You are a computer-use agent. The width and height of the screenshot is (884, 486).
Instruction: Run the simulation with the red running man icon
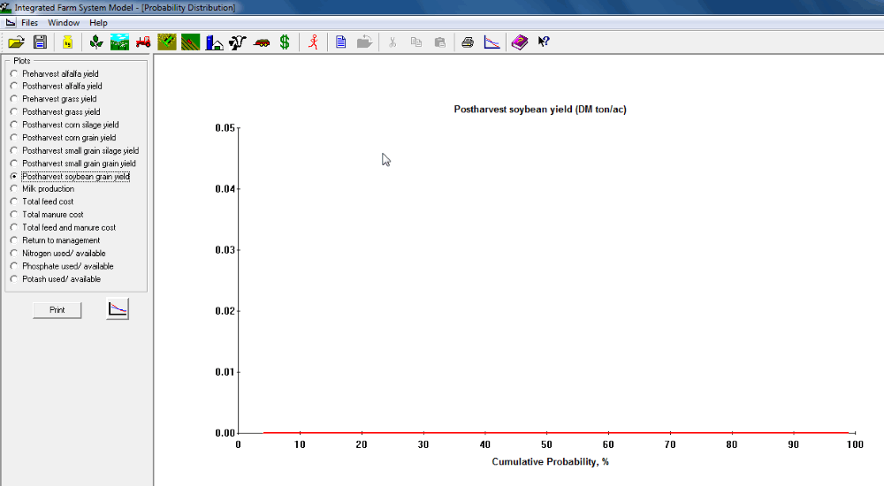point(314,42)
